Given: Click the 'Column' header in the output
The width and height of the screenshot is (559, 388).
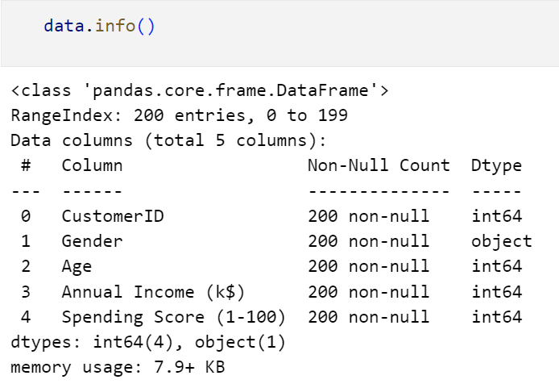Looking at the screenshot, I should [x=92, y=165].
